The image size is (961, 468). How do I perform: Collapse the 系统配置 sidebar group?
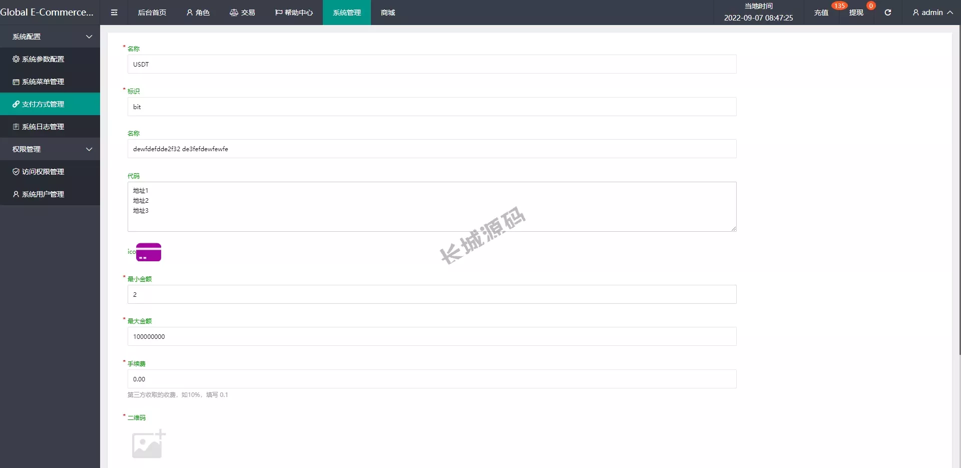[50, 37]
